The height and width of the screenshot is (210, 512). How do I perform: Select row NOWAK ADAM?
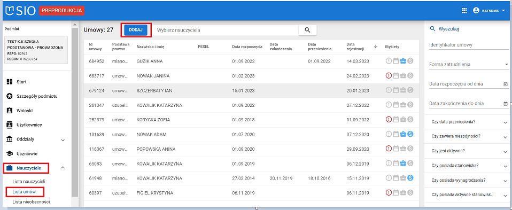pos(251,134)
